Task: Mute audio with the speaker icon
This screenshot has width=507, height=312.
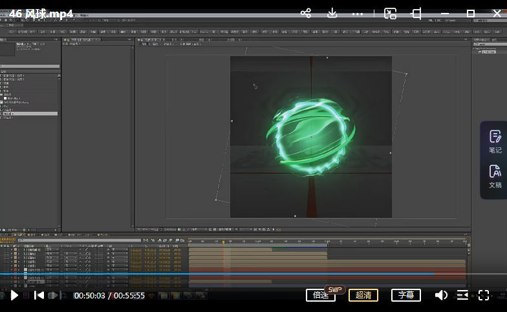Action: [x=441, y=295]
